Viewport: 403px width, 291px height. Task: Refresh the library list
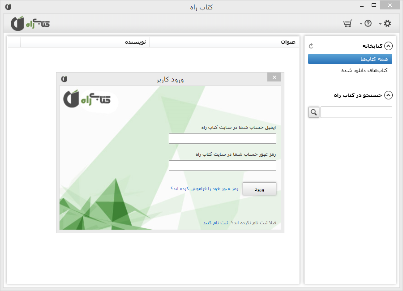click(311, 46)
